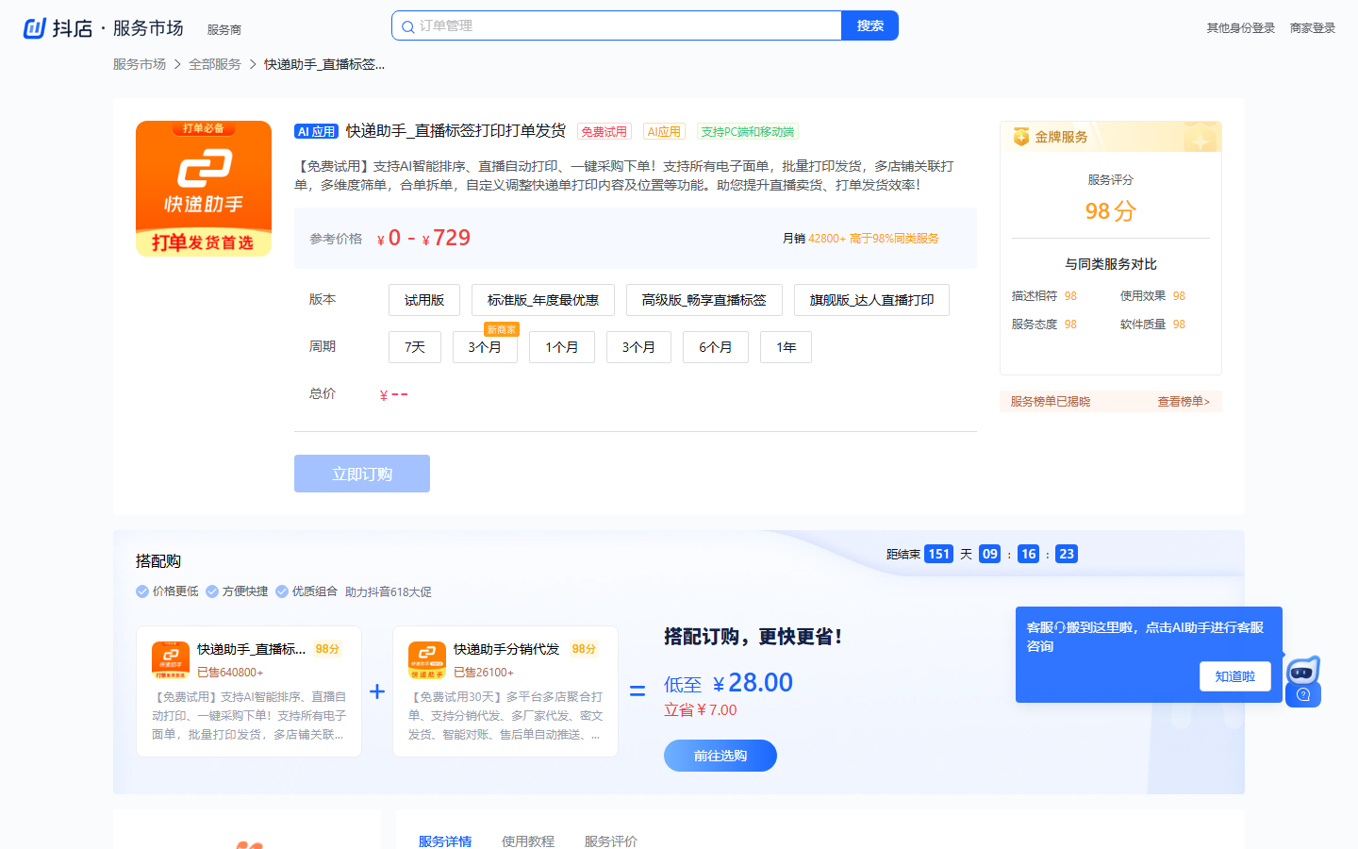The image size is (1358, 849).
Task: Click the 月销 42800+ sales text
Action: pos(814,239)
